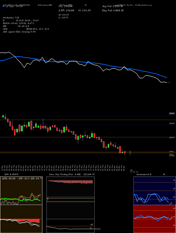Open the intraday price mini chart

[x=70, y=205]
